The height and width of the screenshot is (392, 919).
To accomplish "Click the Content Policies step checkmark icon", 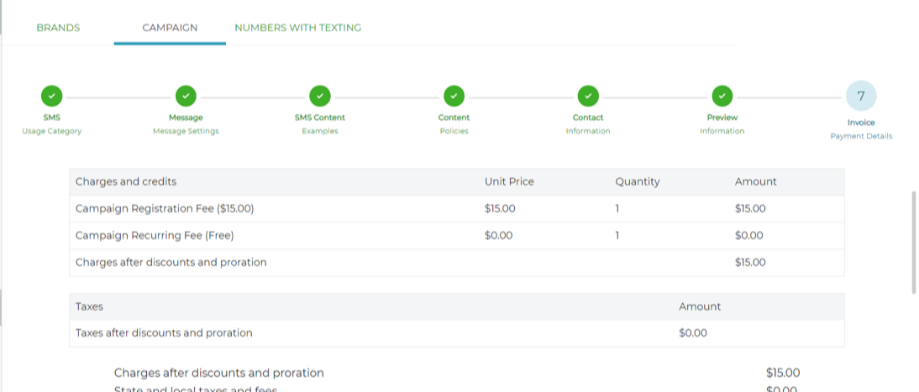I will 454,96.
